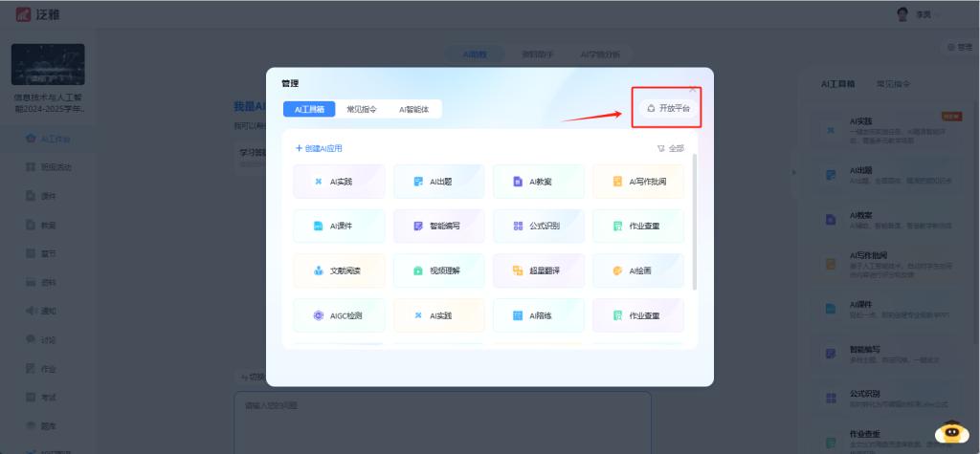
Task: Open the 全部 filter dropdown
Action: 671,148
